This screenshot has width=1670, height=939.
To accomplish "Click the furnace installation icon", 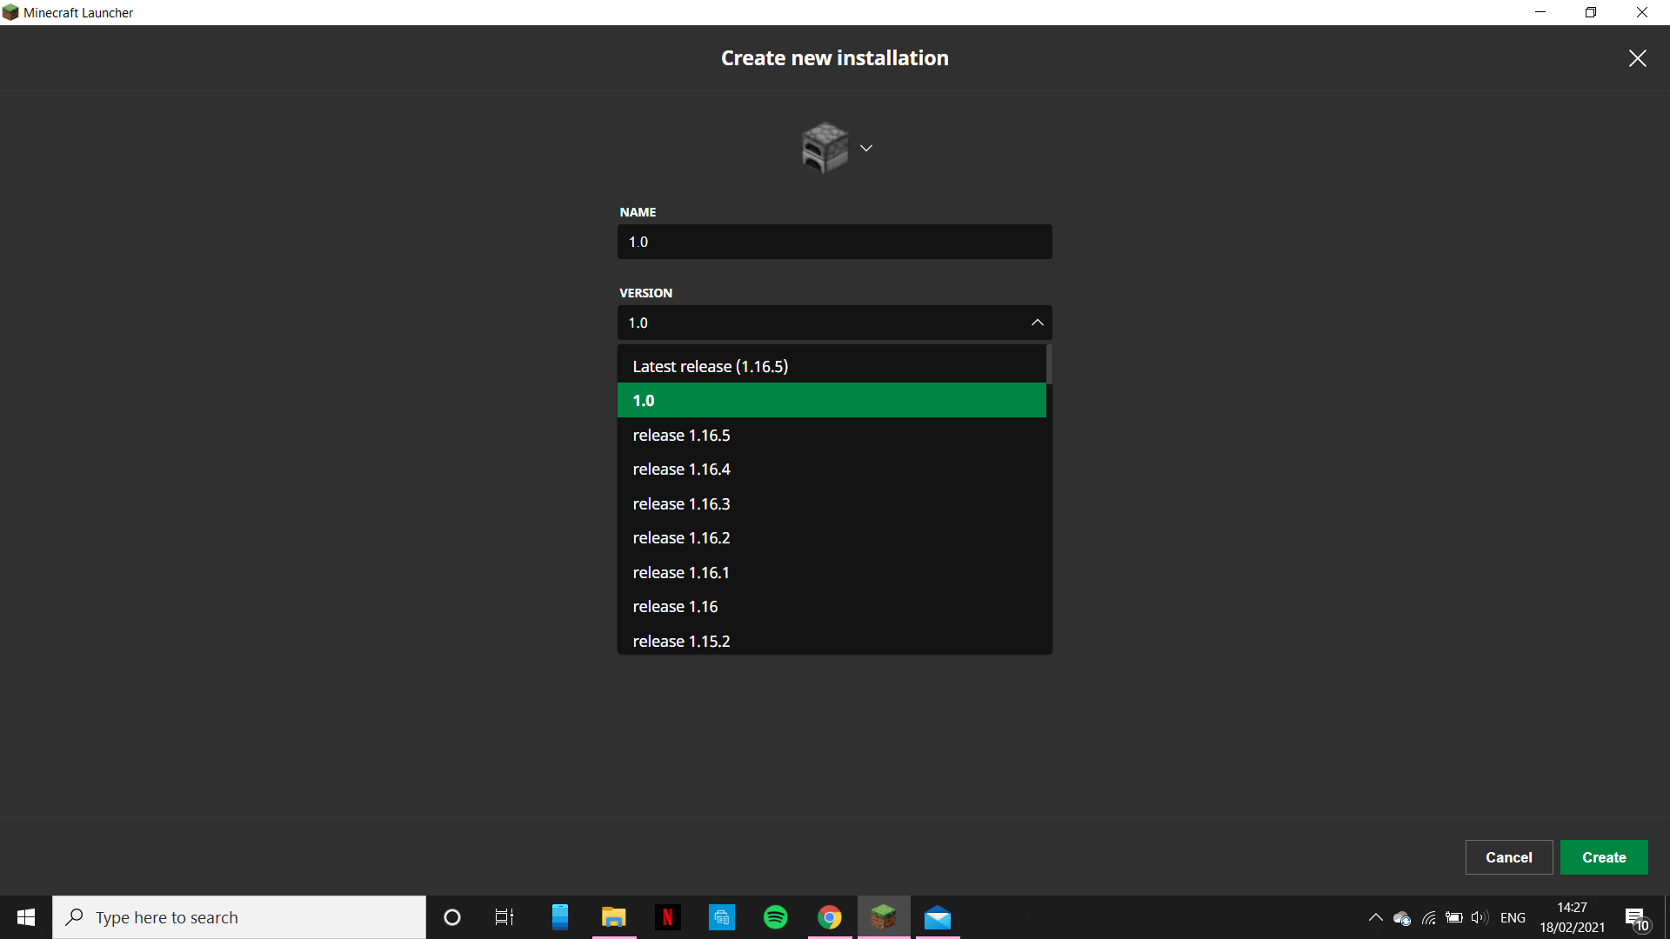I will [x=824, y=148].
